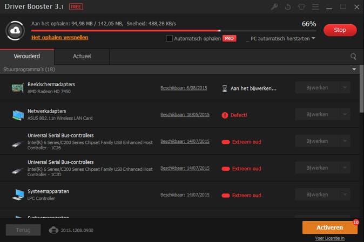Click the database version icon at bottom
Viewport: 364px width, 242px height.
53,230
